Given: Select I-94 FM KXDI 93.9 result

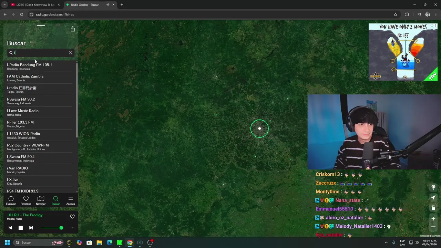Looking at the screenshot, I should (40, 191).
